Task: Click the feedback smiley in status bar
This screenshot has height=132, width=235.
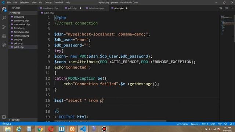Action: click(225, 124)
